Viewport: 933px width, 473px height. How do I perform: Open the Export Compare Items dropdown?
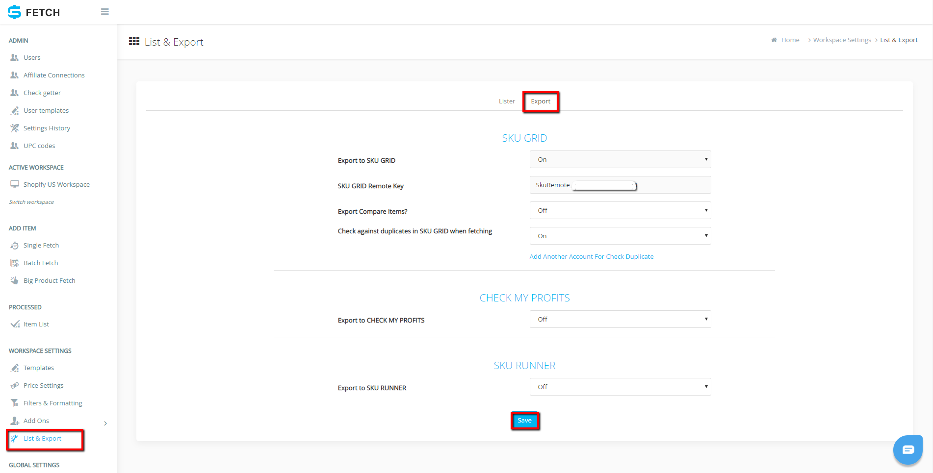620,210
